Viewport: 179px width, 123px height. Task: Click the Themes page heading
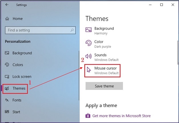[x=97, y=19]
